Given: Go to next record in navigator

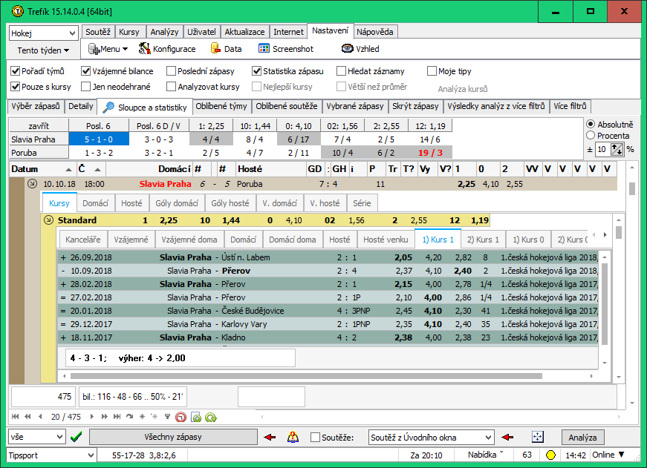Looking at the screenshot, I should (92, 417).
